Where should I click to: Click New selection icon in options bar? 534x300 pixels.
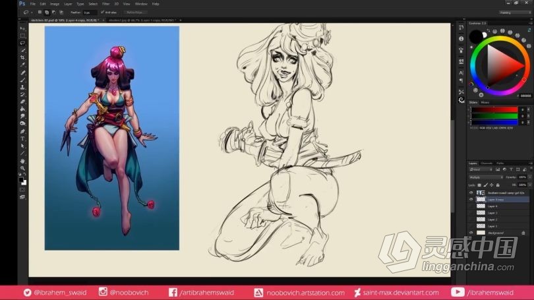point(40,13)
